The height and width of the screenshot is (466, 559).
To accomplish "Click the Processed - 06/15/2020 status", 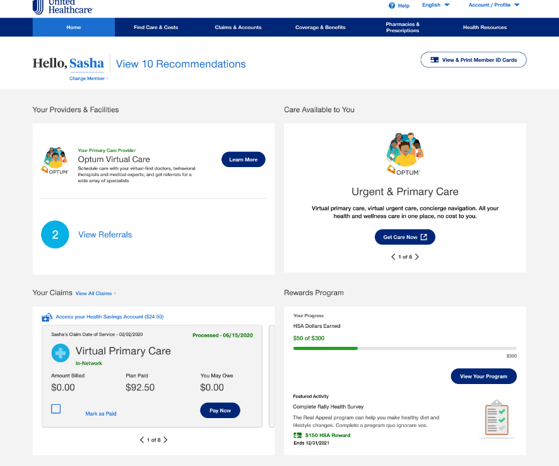I will tap(223, 335).
